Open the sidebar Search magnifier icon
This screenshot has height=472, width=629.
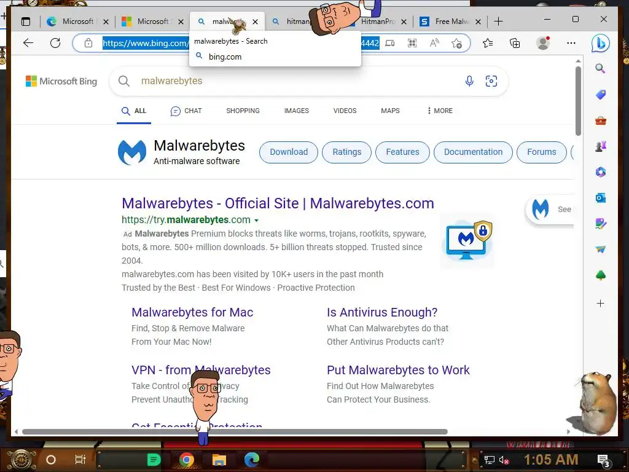[x=600, y=68]
